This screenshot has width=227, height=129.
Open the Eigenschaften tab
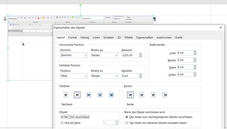tap(145, 38)
